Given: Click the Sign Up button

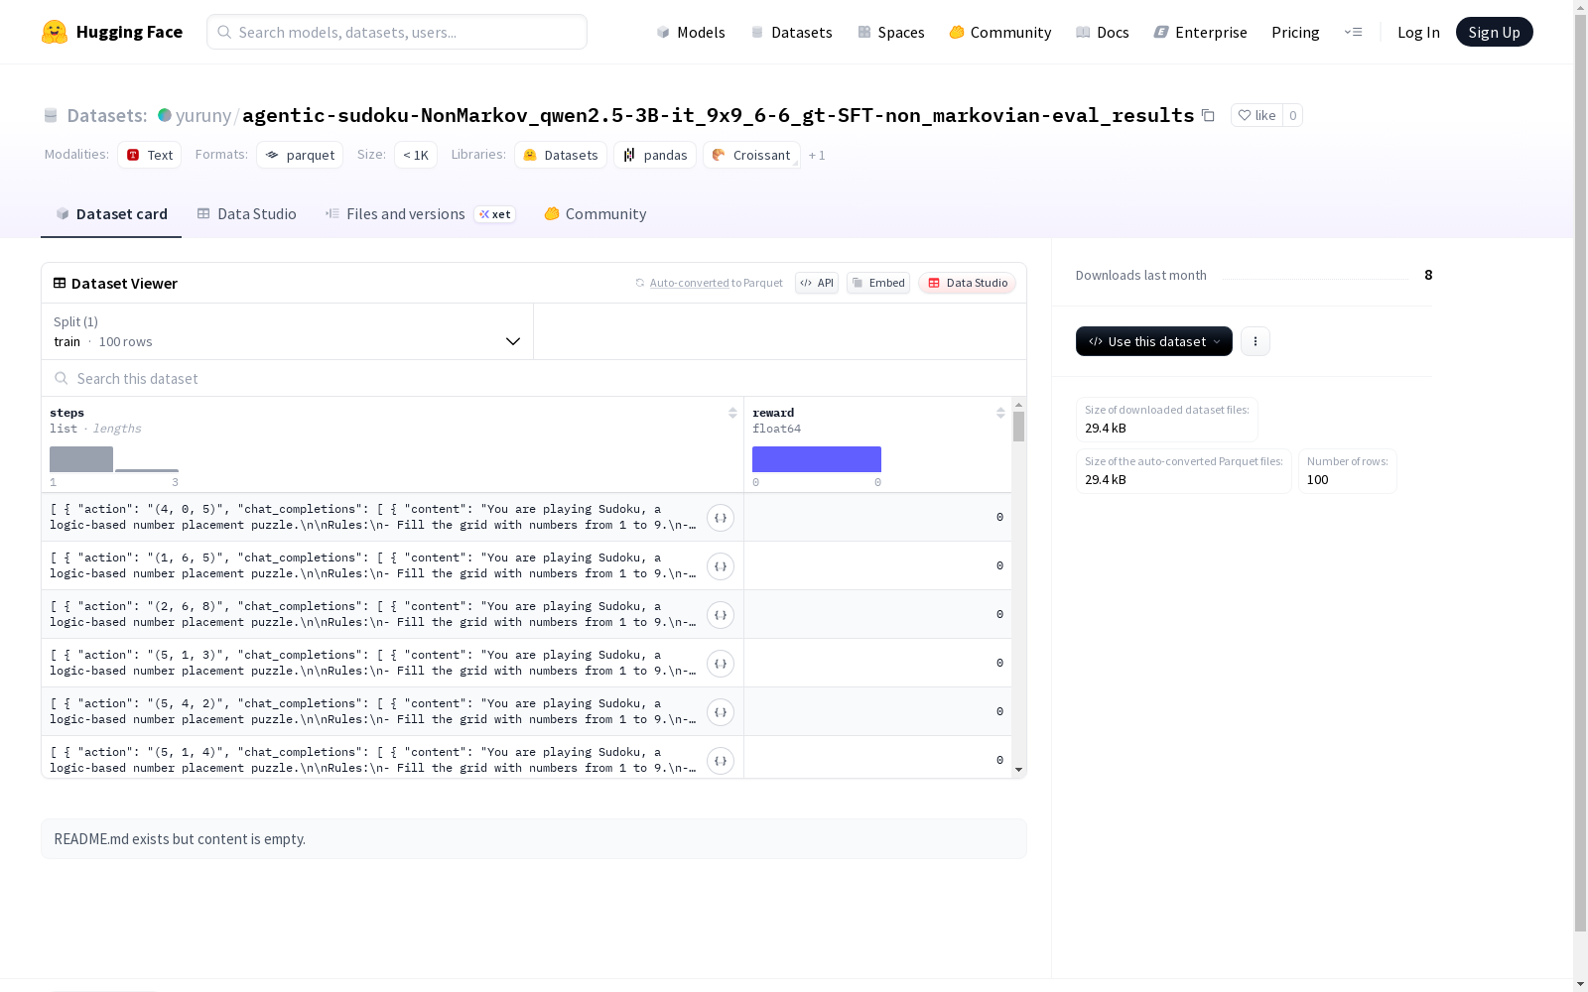Looking at the screenshot, I should pyautogui.click(x=1495, y=32).
